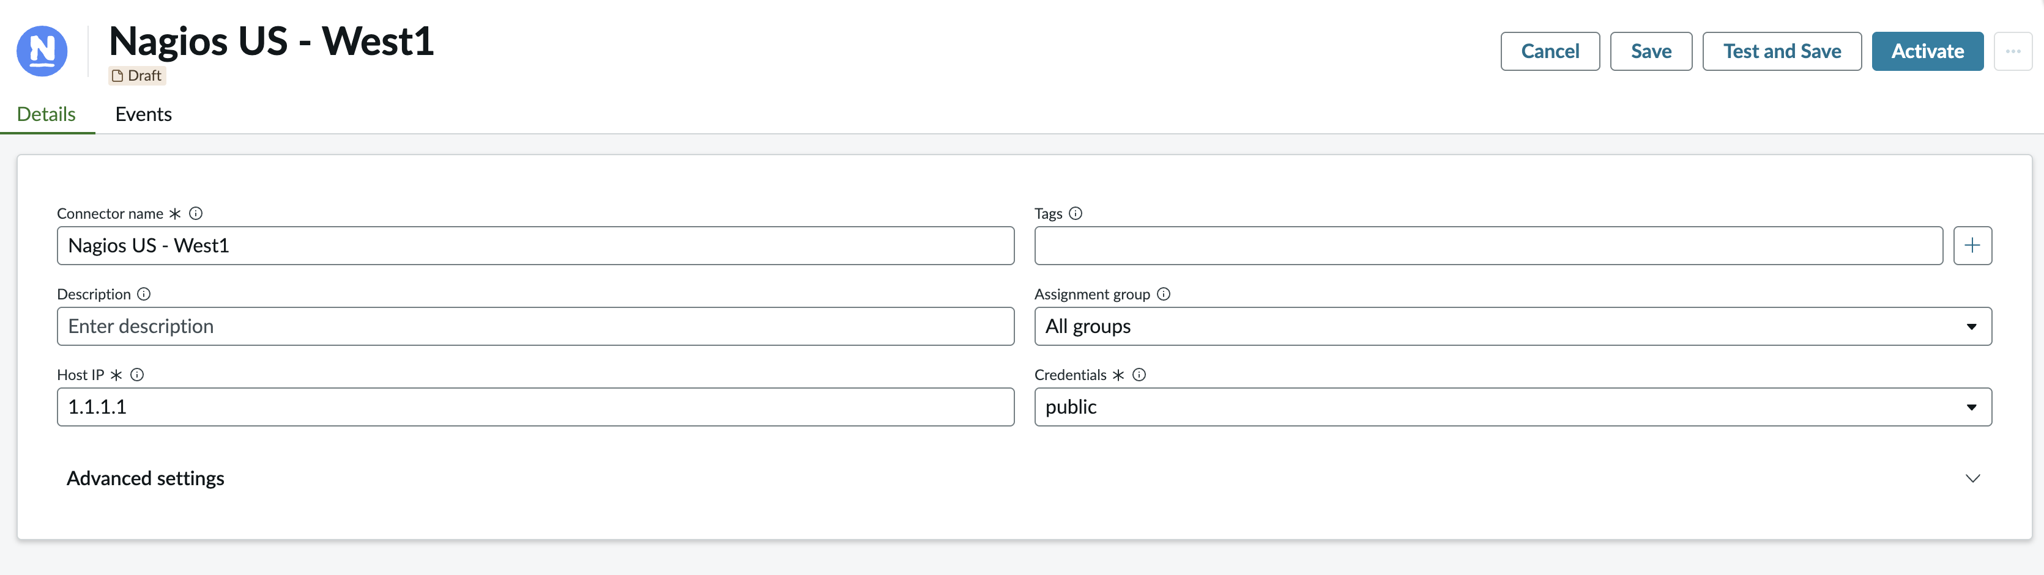Image resolution: width=2044 pixels, height=575 pixels.
Task: Cancel editing the connector
Action: click(x=1550, y=51)
